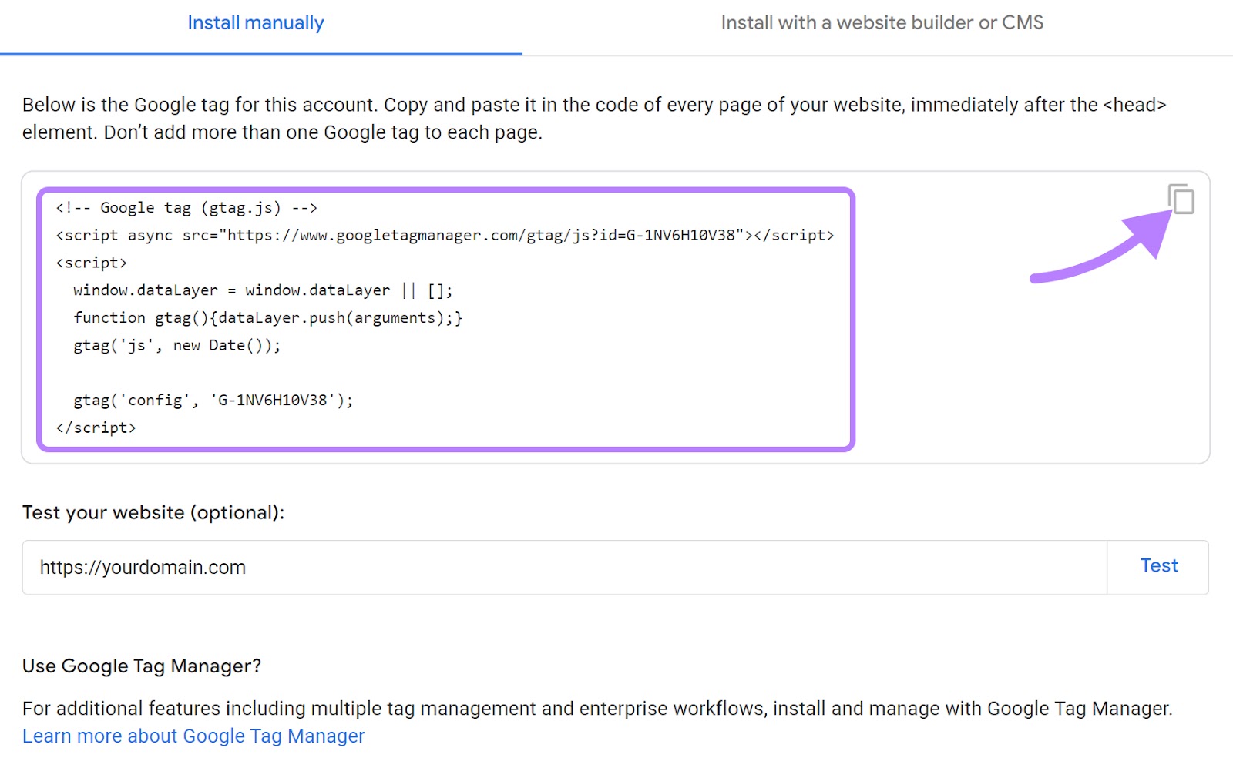
Task: Click the Google tag (gtag.js) comment line
Action: pos(186,208)
